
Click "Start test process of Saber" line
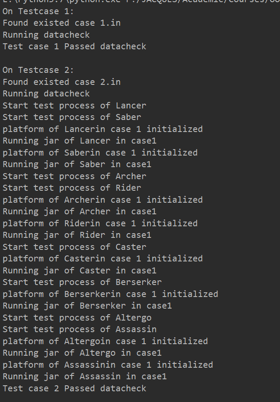[x=71, y=117]
